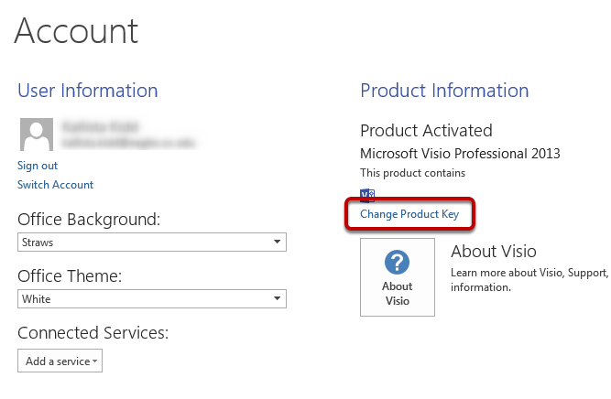
Task: Expand the Add a service menu
Action: pyautogui.click(x=60, y=361)
